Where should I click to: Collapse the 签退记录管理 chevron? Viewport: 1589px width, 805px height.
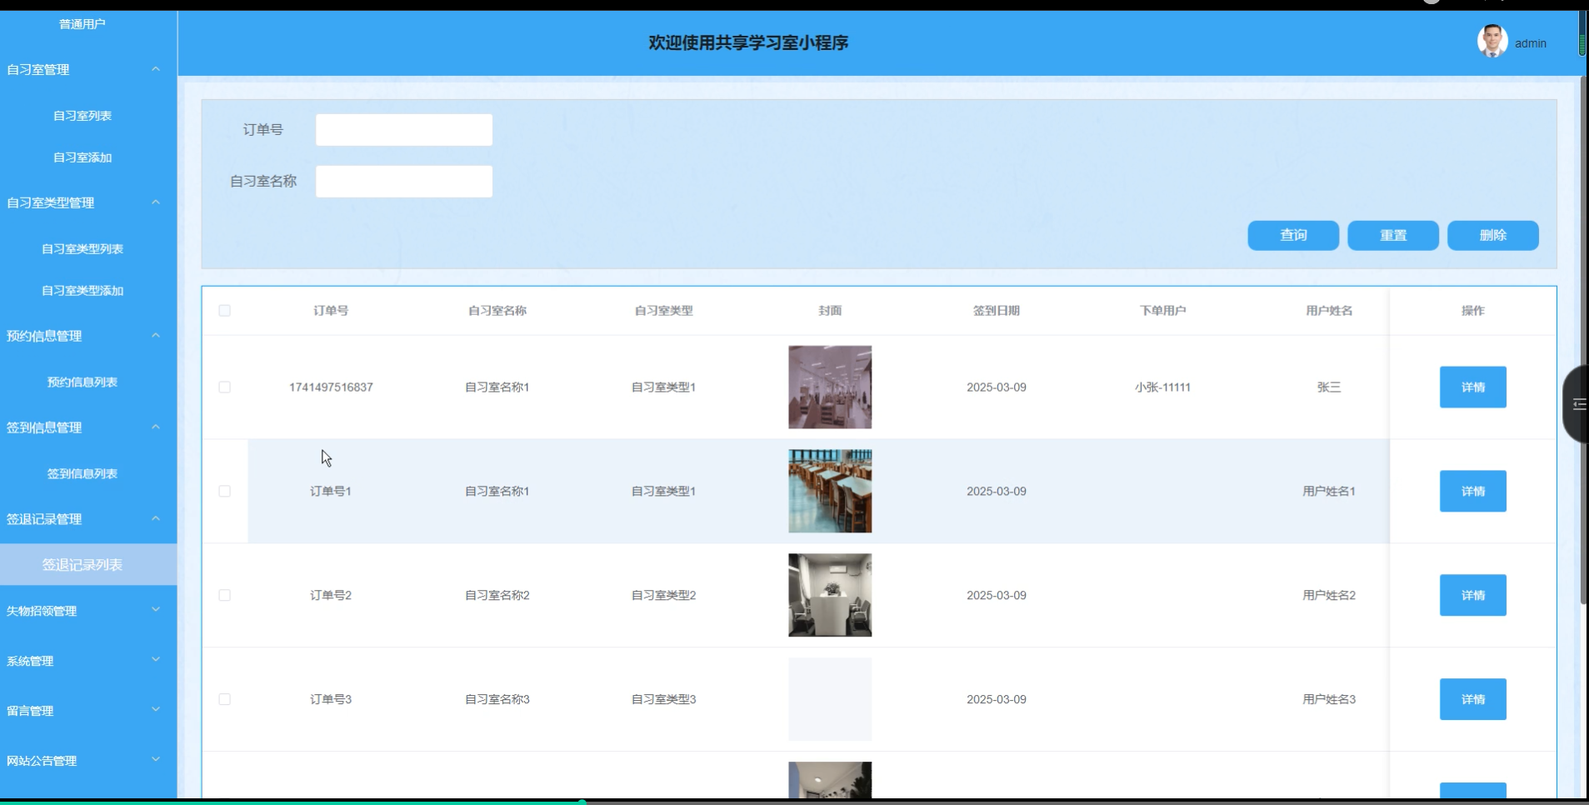pyautogui.click(x=156, y=519)
